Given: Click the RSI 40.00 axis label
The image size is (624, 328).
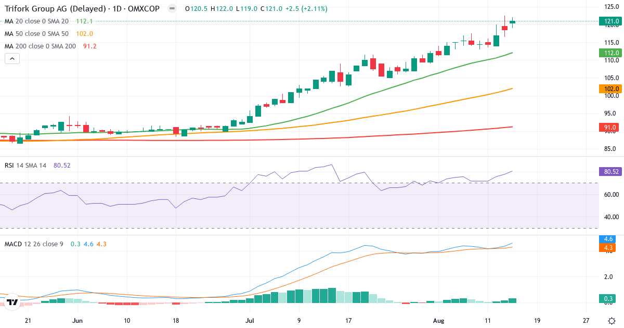Looking at the screenshot, I should tap(610, 217).
